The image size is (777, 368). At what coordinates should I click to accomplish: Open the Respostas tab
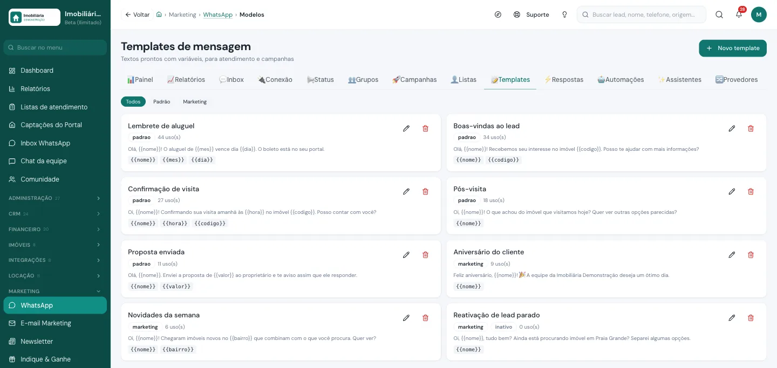(564, 80)
